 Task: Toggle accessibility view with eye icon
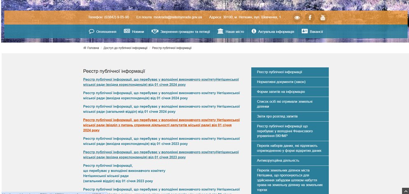tap(297, 18)
